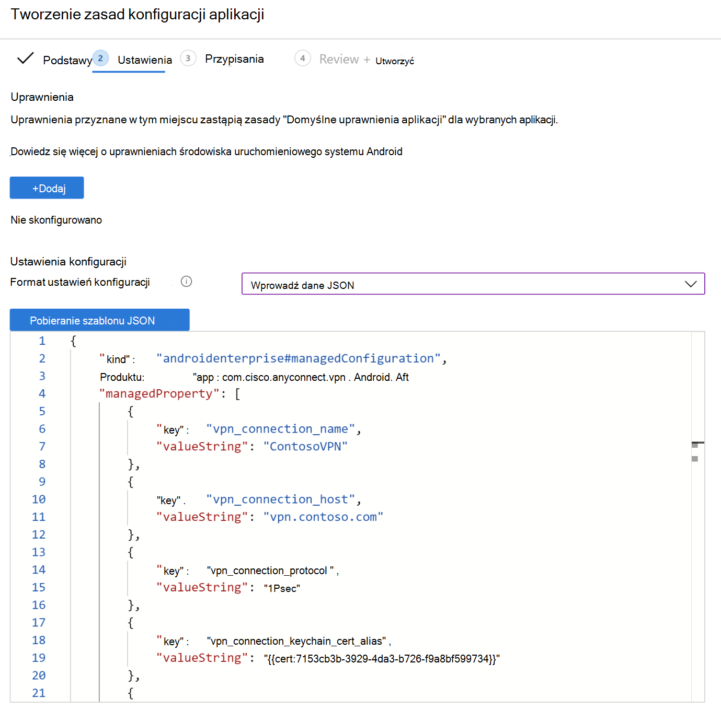Click the checkmark icon next to Podstawy
The width and height of the screenshot is (721, 710).
click(25, 58)
